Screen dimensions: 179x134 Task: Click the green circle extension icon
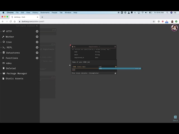tap(176, 21)
